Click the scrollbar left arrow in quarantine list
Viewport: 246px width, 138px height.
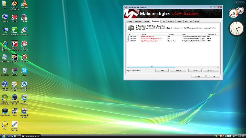128,67
